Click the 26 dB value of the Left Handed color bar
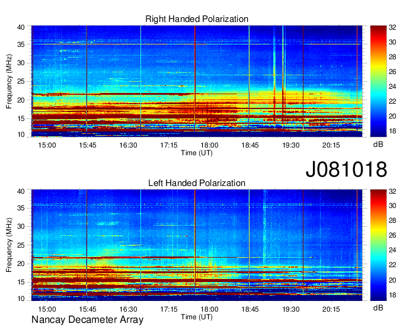The height and width of the screenshot is (327, 403). (392, 236)
